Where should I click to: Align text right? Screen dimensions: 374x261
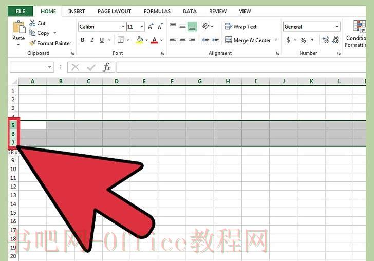pos(192,40)
